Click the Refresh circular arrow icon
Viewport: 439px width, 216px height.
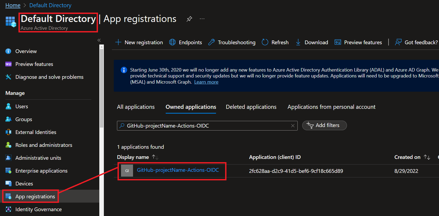pyautogui.click(x=265, y=42)
